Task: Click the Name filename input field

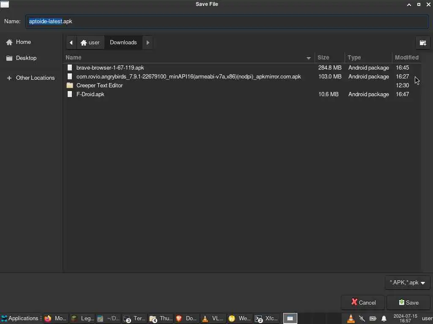Action: click(227, 22)
